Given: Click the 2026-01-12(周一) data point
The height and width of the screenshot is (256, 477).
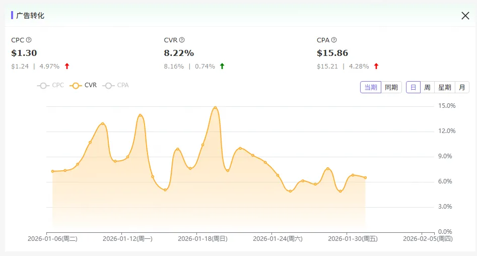Looking at the screenshot, I should [127, 157].
